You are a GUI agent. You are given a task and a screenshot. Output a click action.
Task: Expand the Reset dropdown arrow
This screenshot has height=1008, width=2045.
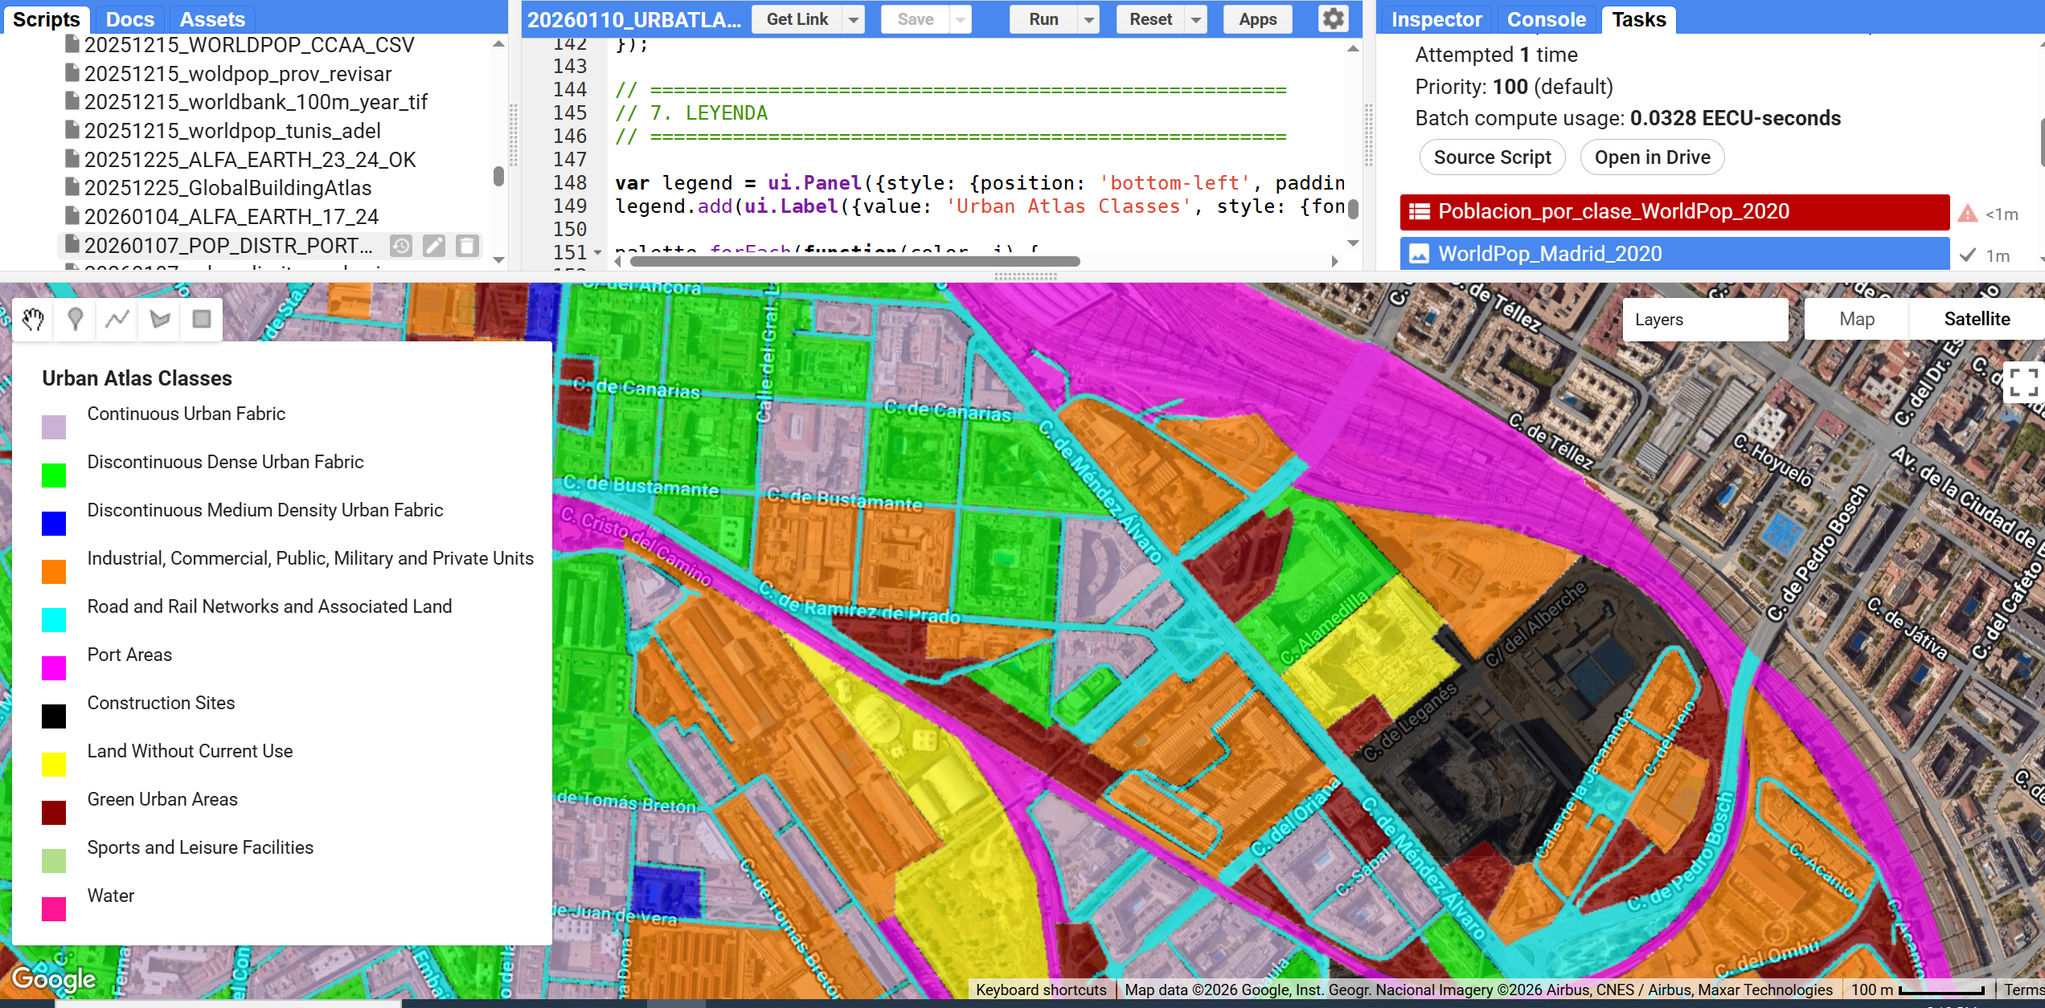click(1196, 19)
